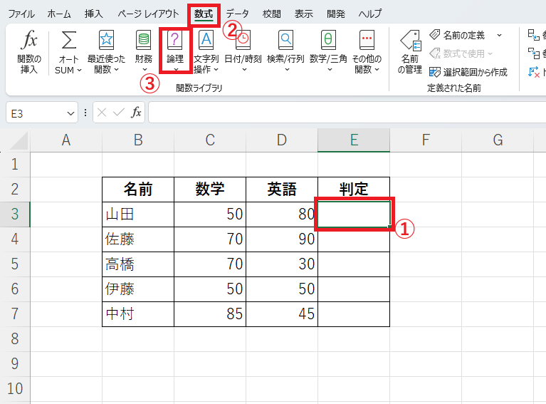The width and height of the screenshot is (546, 404).
Task: Open the File (ファイル) tab
Action: click(21, 14)
